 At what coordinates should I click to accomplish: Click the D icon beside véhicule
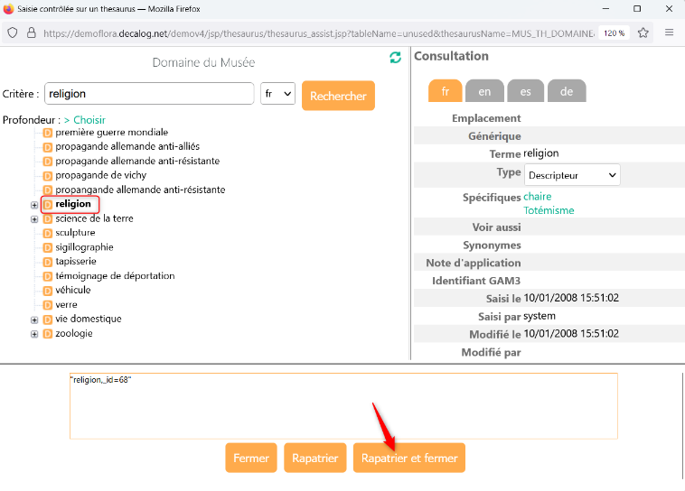click(48, 291)
